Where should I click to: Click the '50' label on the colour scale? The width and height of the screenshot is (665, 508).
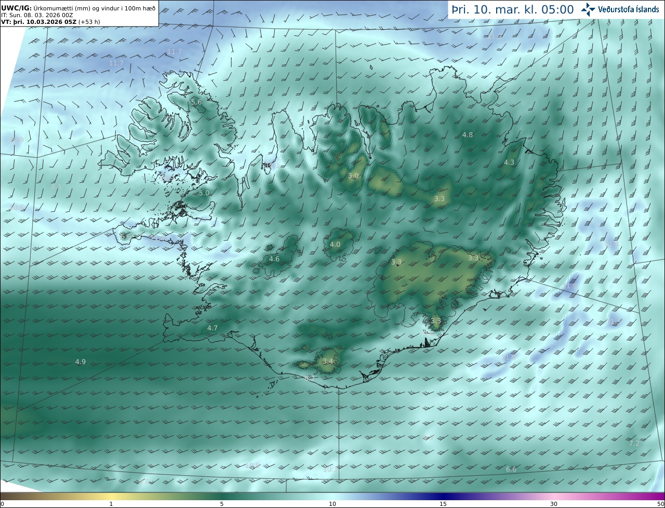coord(661,504)
